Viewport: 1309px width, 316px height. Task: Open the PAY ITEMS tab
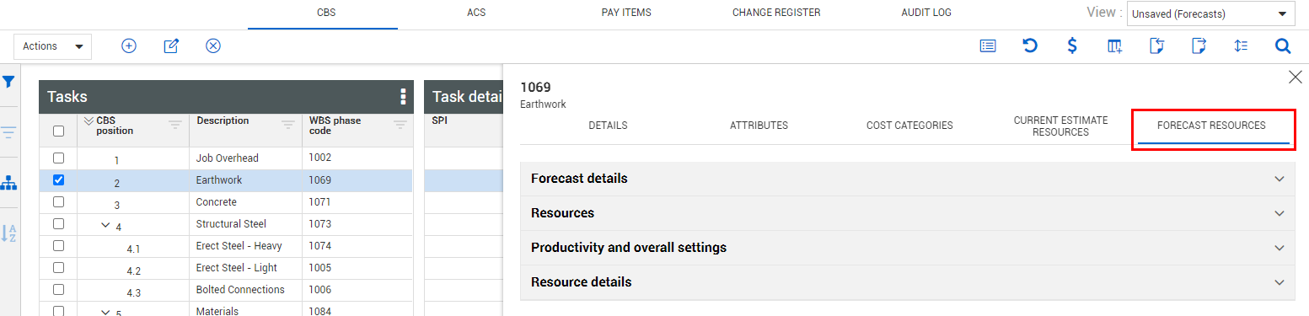pos(626,13)
